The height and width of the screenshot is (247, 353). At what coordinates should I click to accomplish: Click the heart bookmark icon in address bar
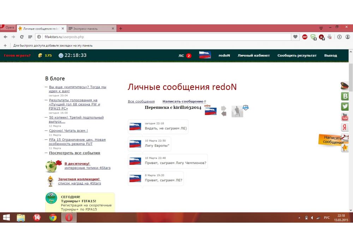click(x=295, y=37)
